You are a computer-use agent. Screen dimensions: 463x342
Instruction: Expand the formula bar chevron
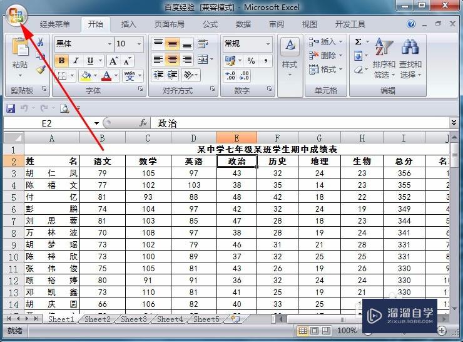coord(454,122)
